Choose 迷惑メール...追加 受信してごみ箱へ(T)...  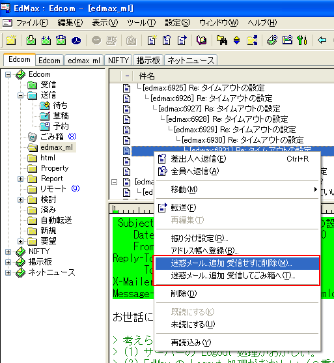pyautogui.click(x=237, y=276)
